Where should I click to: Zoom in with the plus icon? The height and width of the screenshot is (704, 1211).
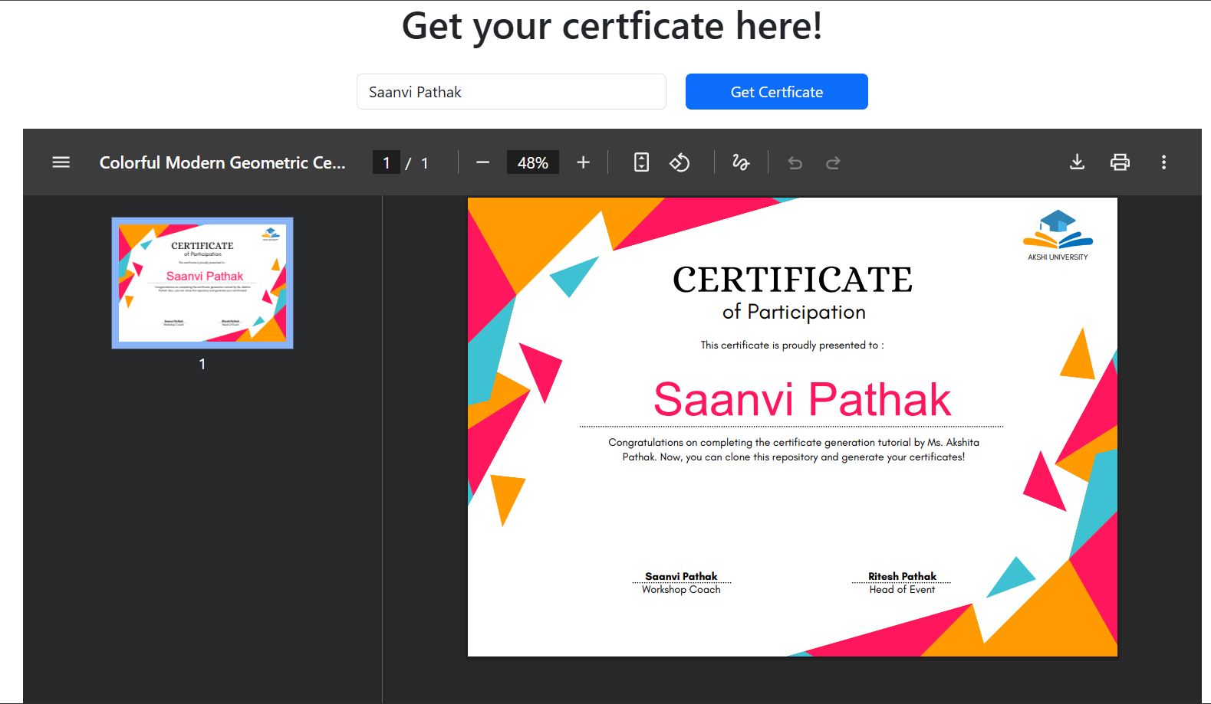click(584, 162)
